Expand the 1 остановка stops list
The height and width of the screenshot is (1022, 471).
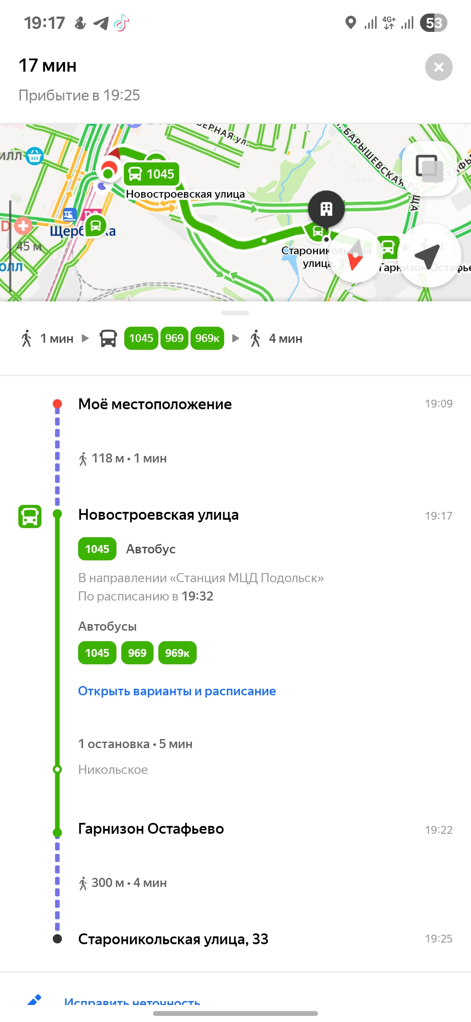point(135,744)
